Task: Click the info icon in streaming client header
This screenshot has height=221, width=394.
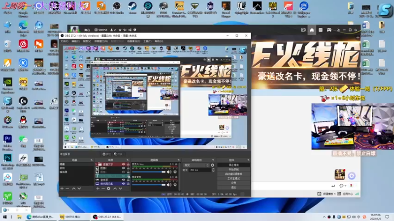Action: 134,30
